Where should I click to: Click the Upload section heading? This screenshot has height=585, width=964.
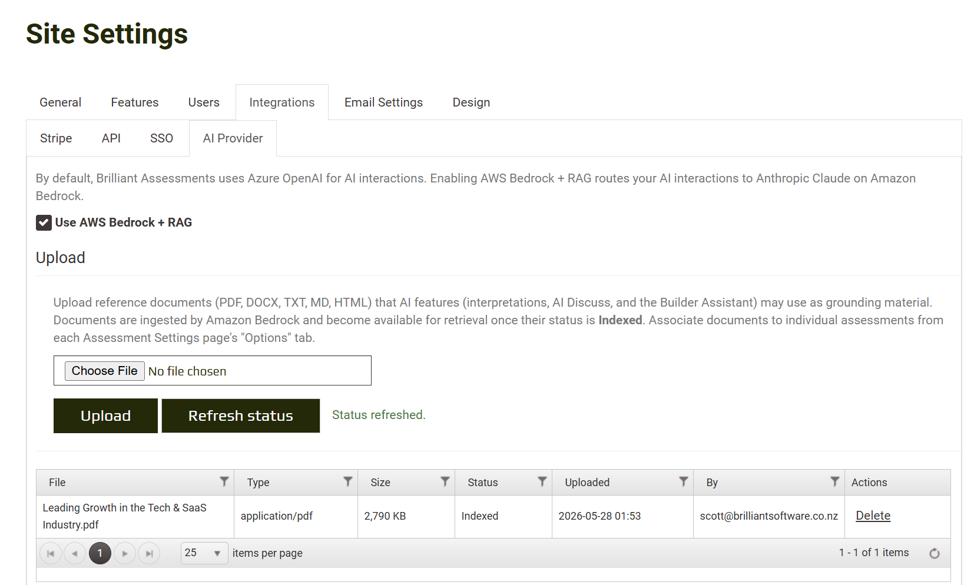(x=61, y=258)
